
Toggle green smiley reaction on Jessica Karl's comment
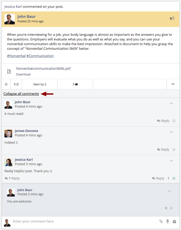point(174,178)
